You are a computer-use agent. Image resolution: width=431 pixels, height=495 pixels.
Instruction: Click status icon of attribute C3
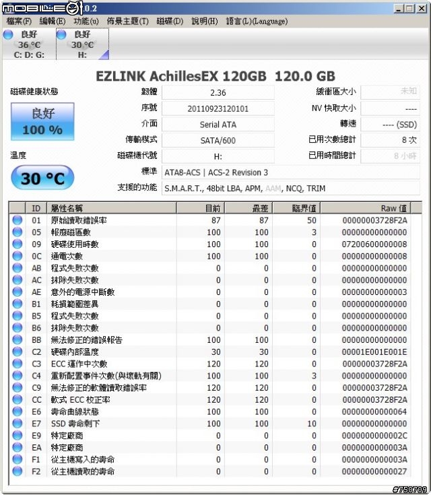pyautogui.click(x=18, y=364)
